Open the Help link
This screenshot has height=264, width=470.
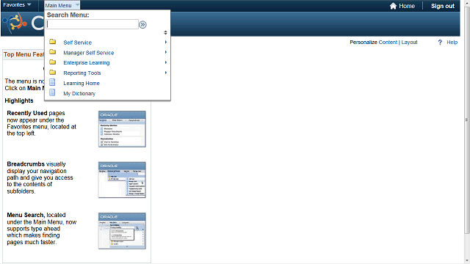[452, 43]
